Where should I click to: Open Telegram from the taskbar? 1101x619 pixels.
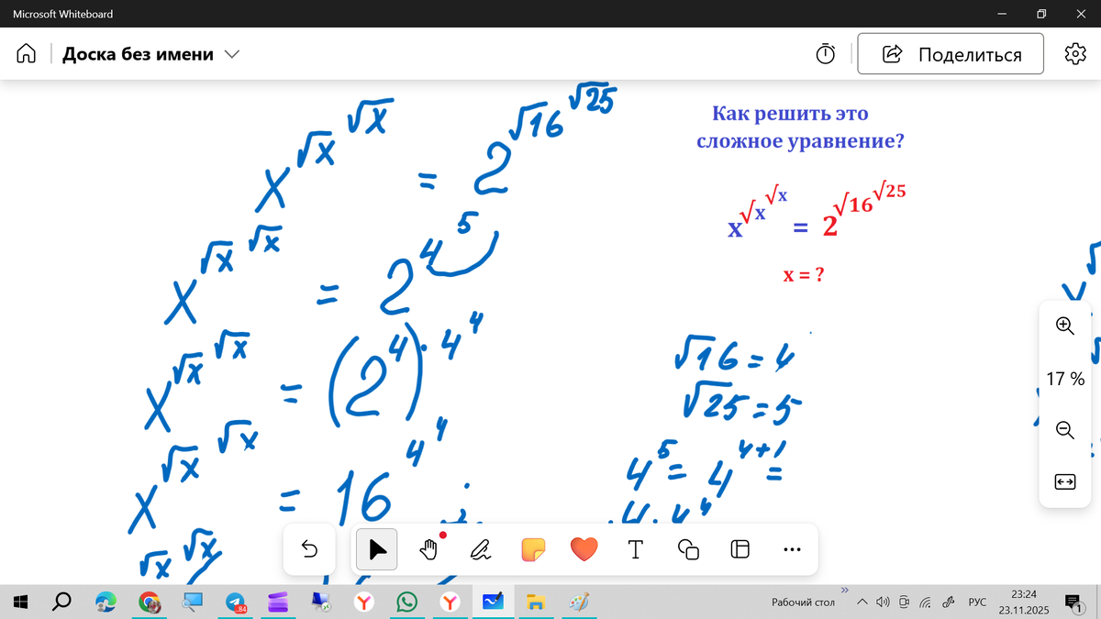(x=236, y=602)
